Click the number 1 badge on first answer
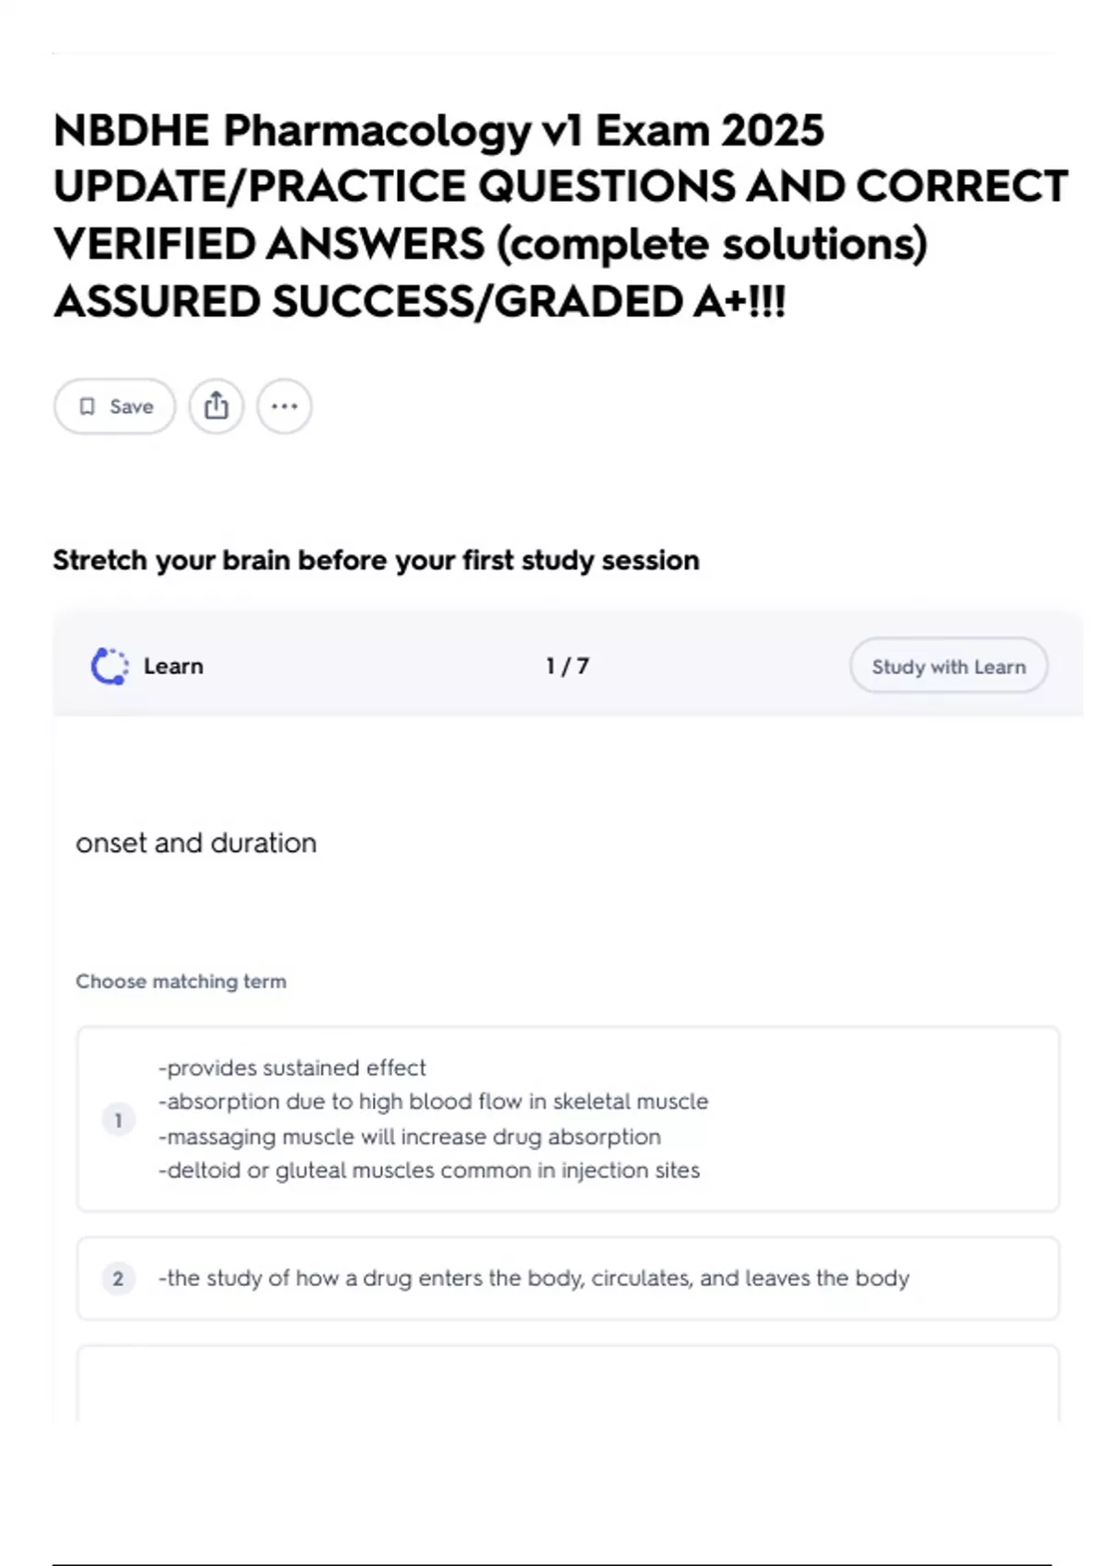The image size is (1105, 1566). 118,1120
